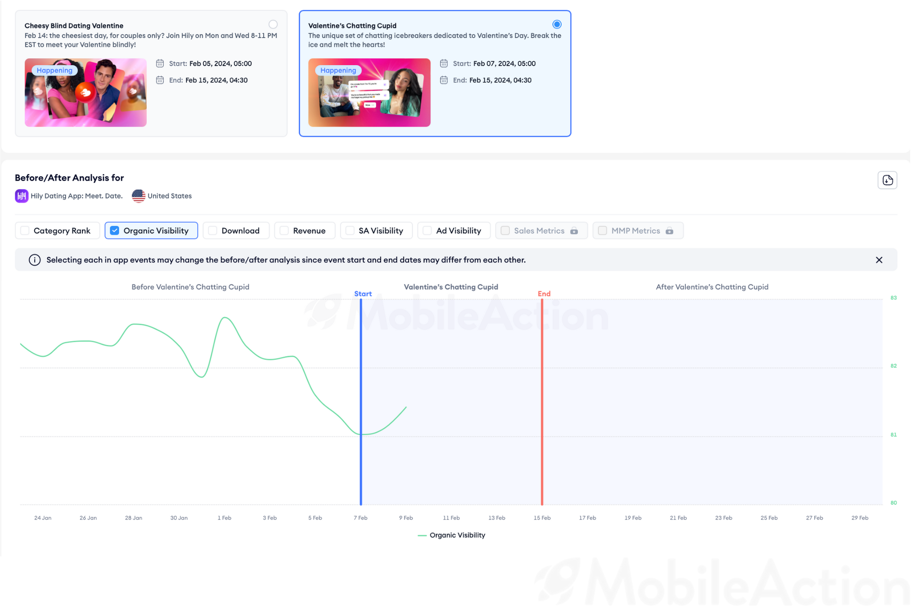911x607 pixels.
Task: Click the 1 Feb axis label
Action: click(224, 518)
